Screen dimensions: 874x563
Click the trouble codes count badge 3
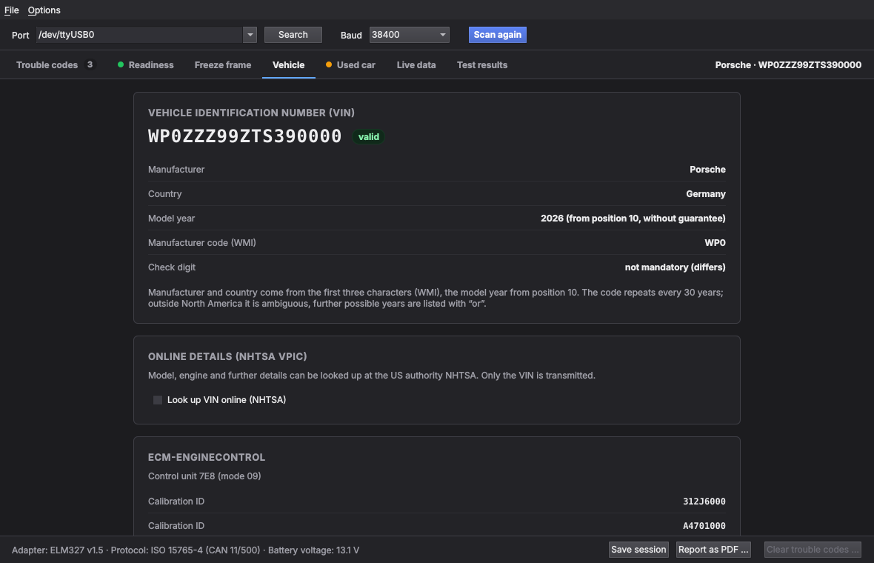[x=90, y=64]
